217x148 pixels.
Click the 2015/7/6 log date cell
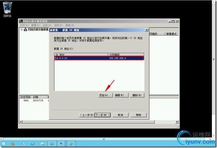(x=38, y=101)
